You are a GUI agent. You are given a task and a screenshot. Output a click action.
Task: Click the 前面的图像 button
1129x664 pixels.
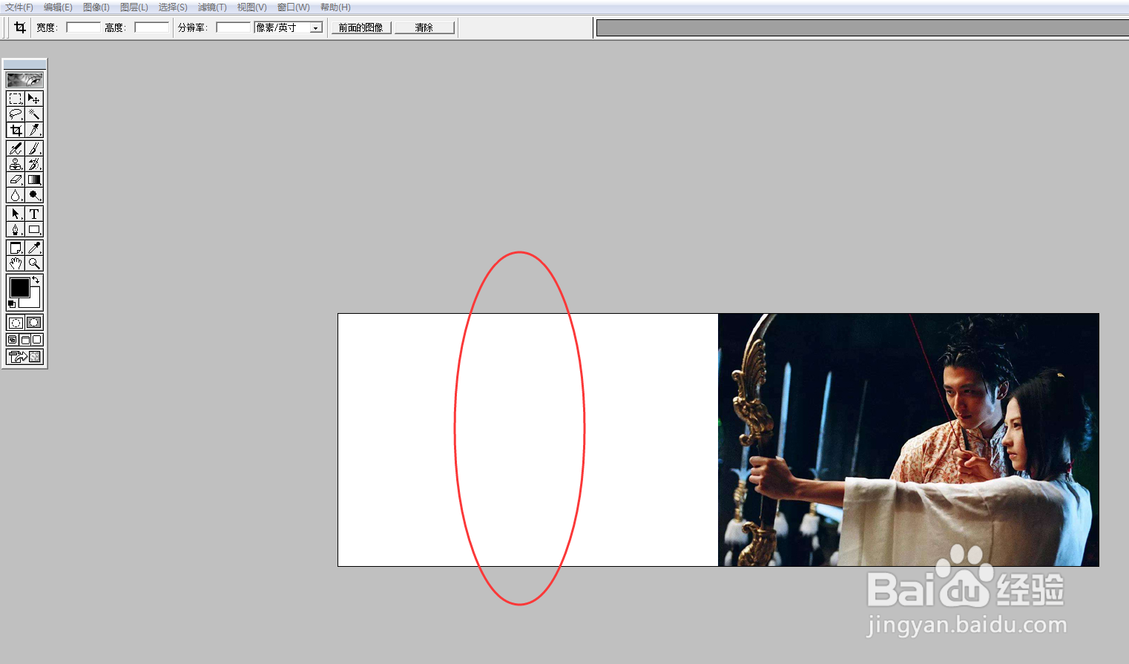point(361,27)
